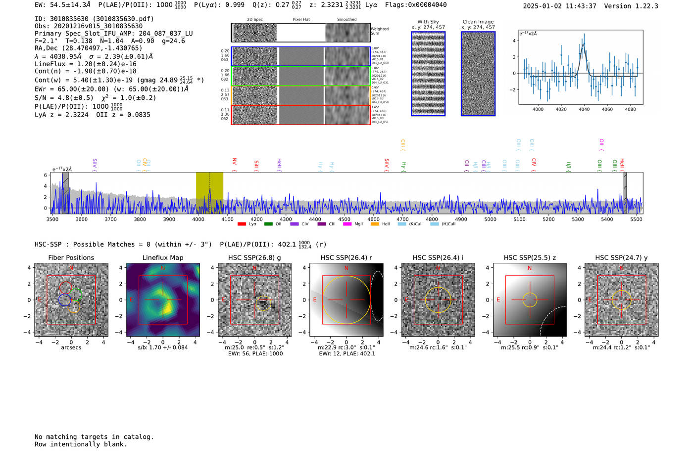Click the yellow highlighted band in the spectrum
693x471 pixels.
click(x=209, y=193)
